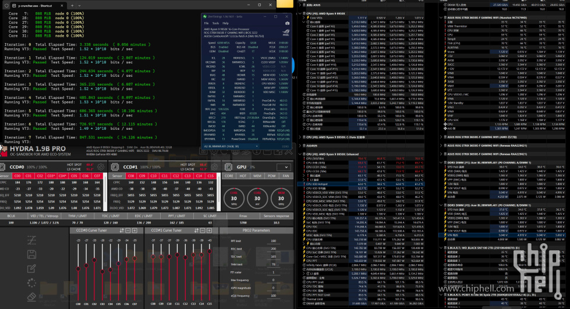Expand the Core VIDs row in HWiNFO
This screenshot has width=570, height=309.
tap(304, 17)
